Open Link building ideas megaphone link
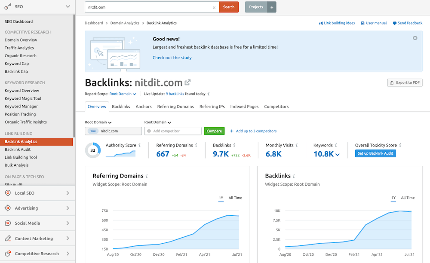This screenshot has height=263, width=430. [x=337, y=23]
